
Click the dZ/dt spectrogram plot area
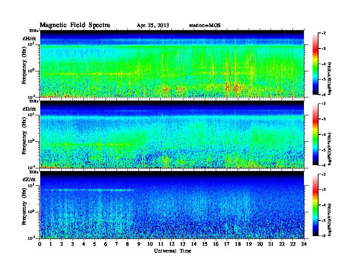coord(172,205)
